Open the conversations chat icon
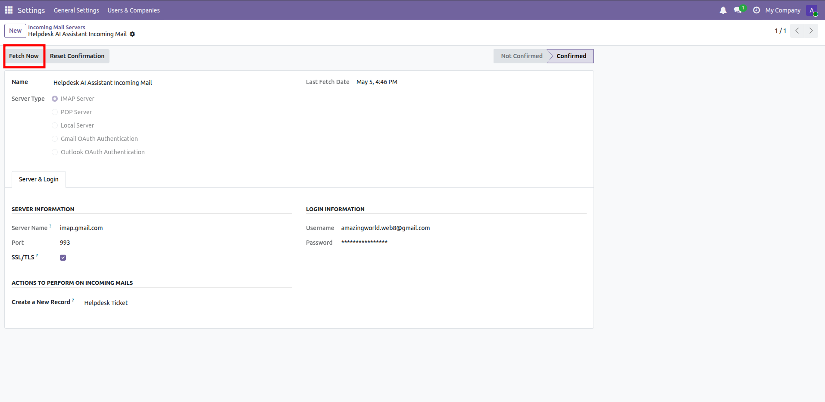Viewport: 825px width, 402px height. tap(738, 10)
